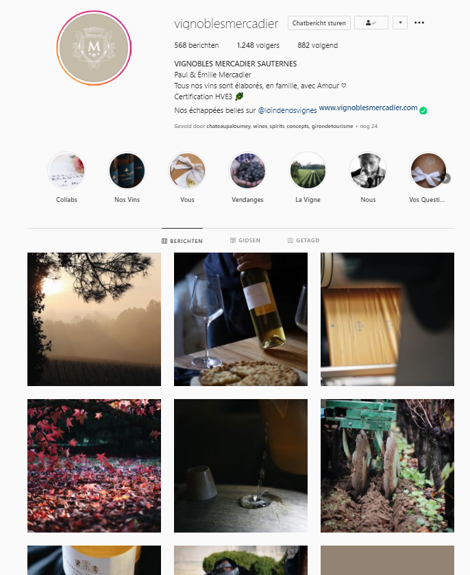
Task: Switch to the Gidsen tab
Action: click(x=245, y=240)
